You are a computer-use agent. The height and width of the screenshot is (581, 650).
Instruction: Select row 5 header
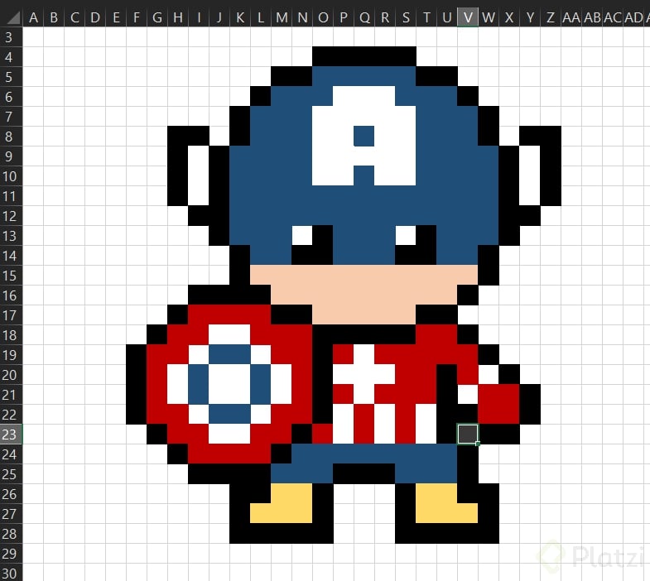click(x=12, y=77)
